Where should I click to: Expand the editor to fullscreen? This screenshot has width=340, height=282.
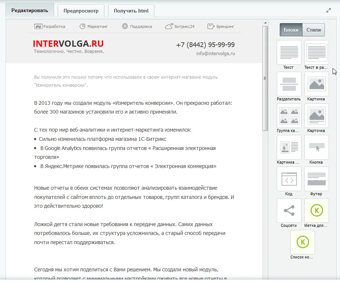[329, 11]
